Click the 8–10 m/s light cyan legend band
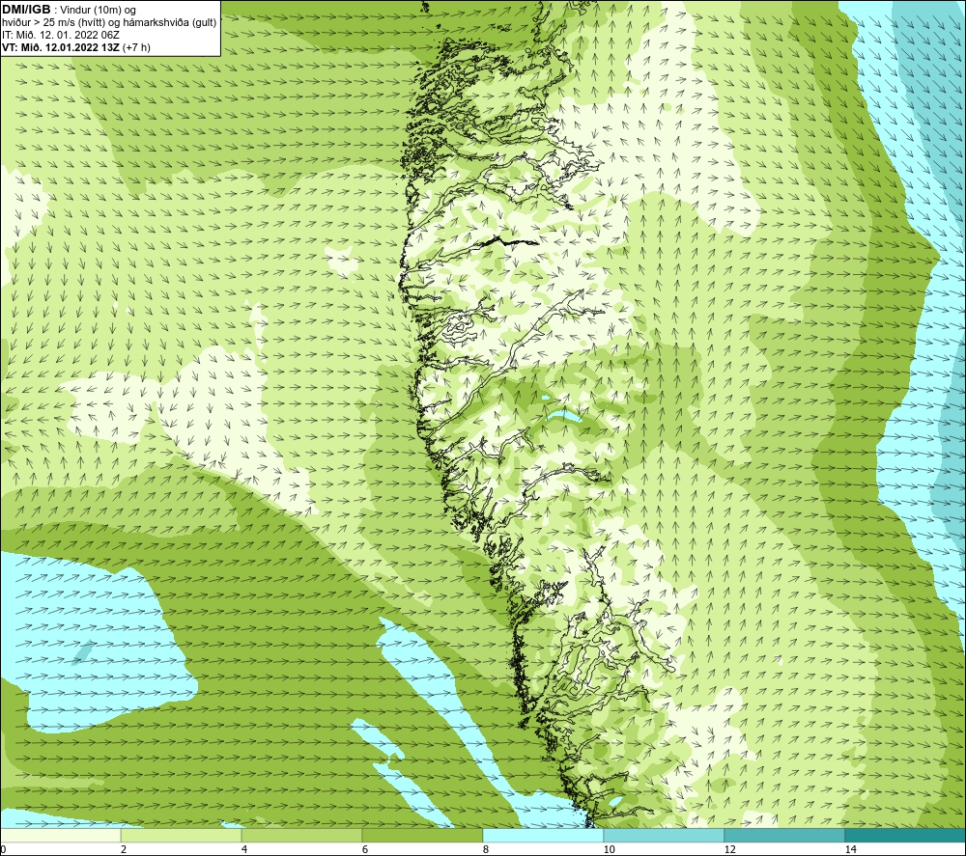The image size is (966, 856). (x=543, y=836)
